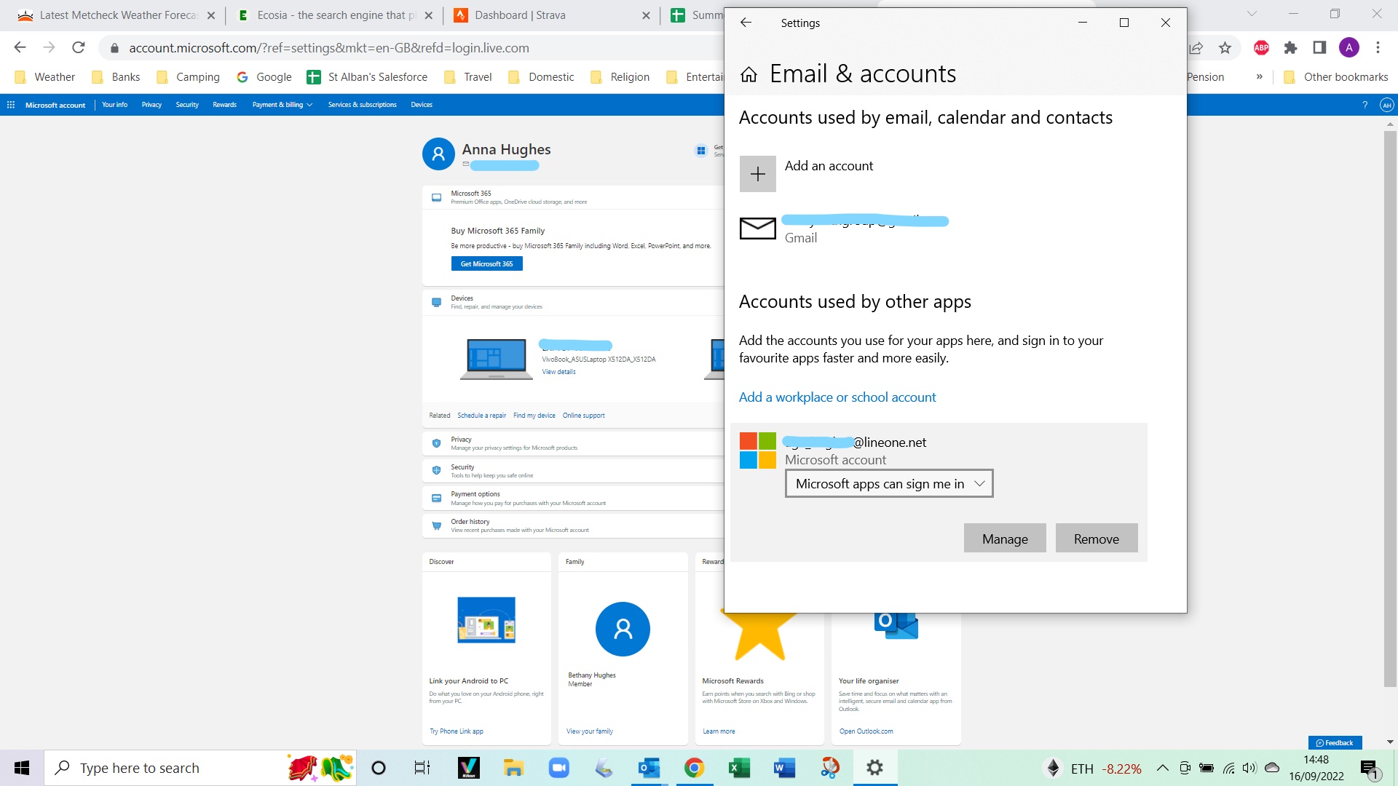Open Excel from the taskbar

(x=739, y=768)
